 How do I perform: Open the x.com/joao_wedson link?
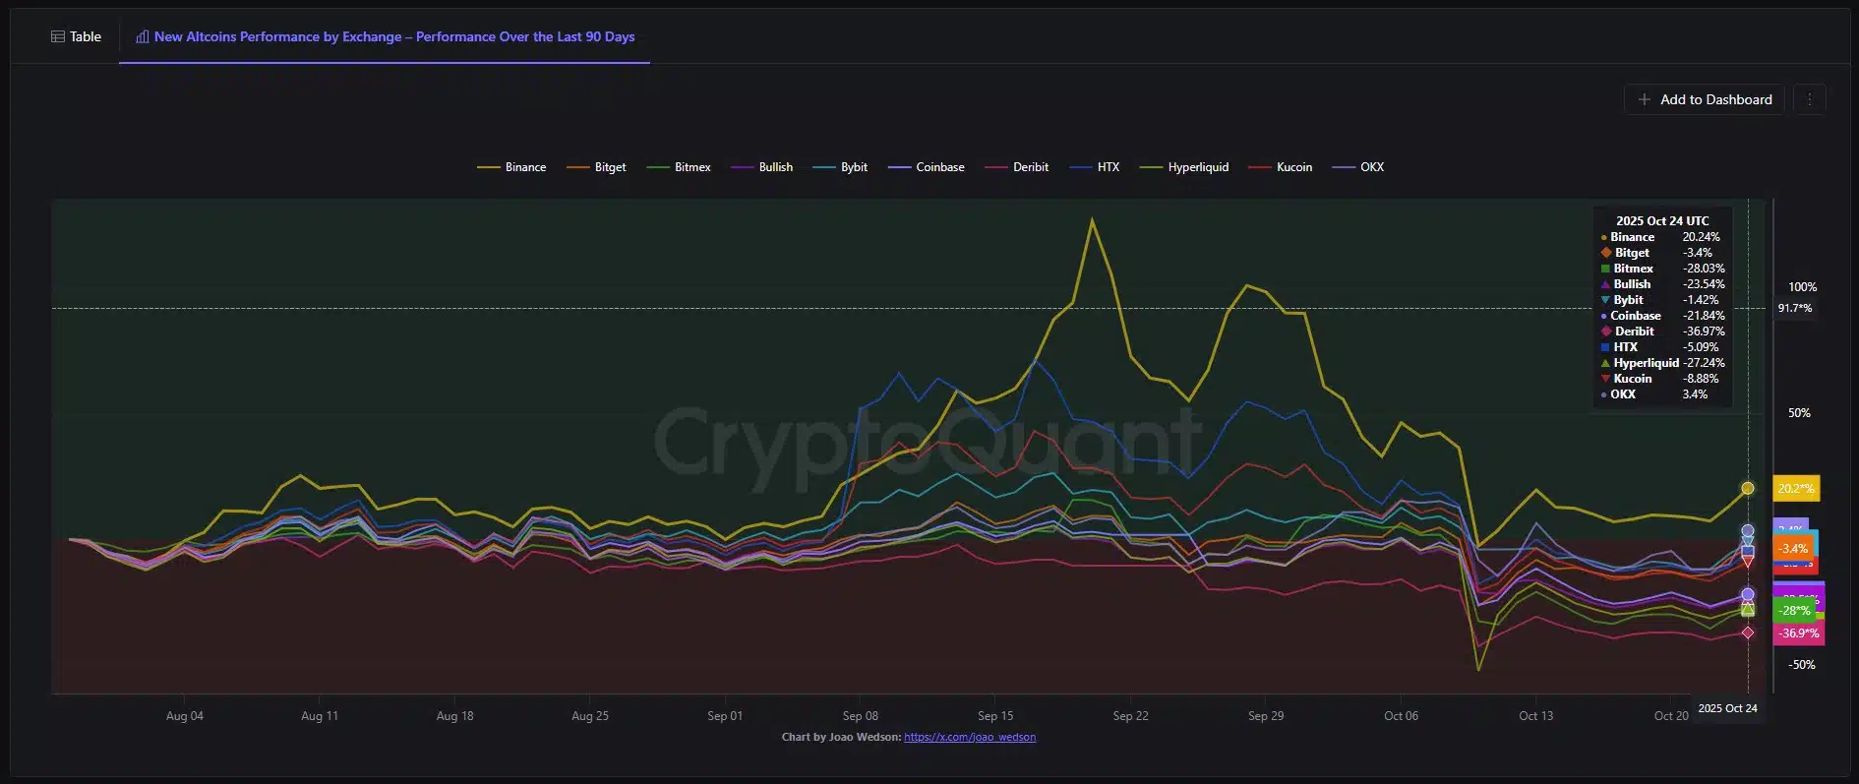pos(969,737)
